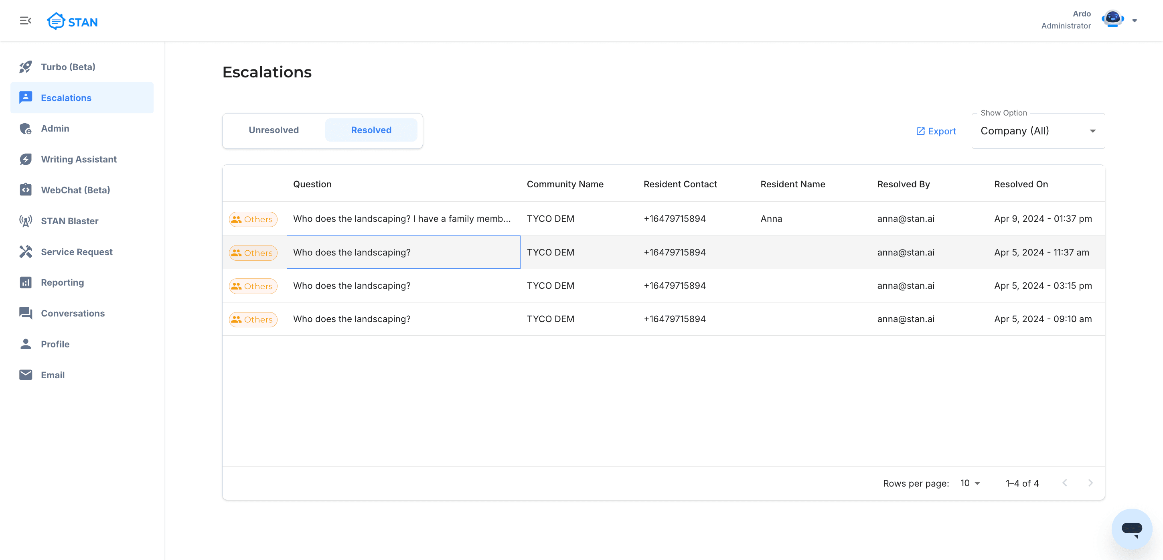Sort by Resolved By column header
Screen dimensions: 1163x560
(x=903, y=184)
